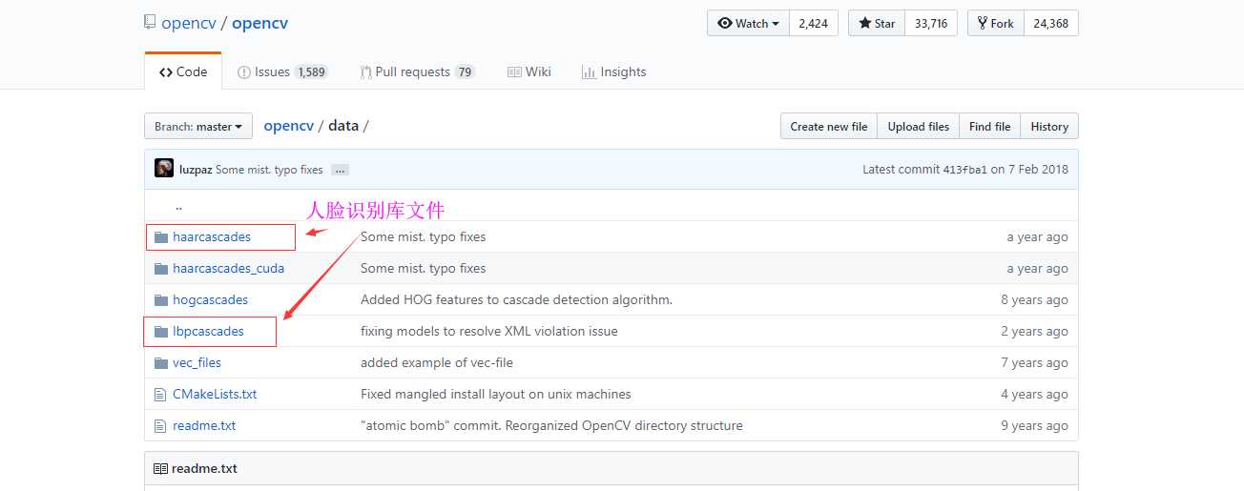The height and width of the screenshot is (491, 1244).
Task: Open readme.txt in the file list
Action: pos(204,425)
